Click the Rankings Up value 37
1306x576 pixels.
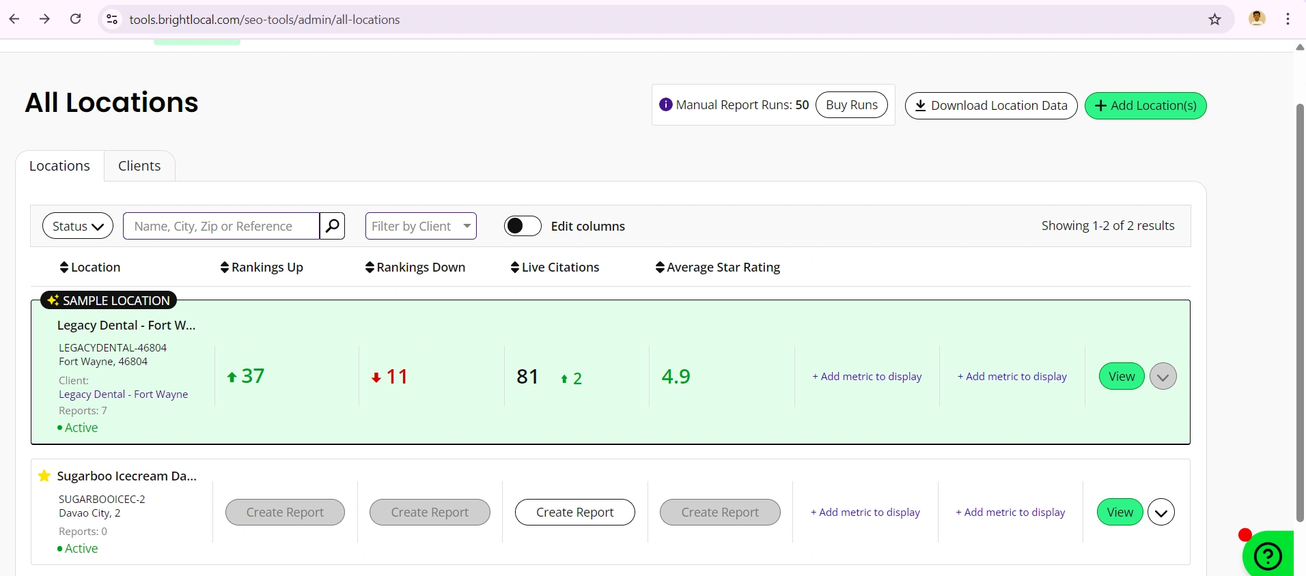(x=253, y=376)
